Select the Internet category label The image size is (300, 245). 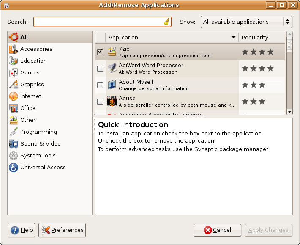pos(30,96)
